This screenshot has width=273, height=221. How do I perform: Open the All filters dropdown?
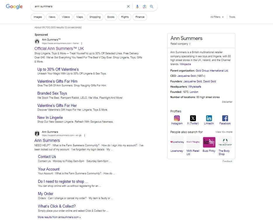tap(217, 17)
